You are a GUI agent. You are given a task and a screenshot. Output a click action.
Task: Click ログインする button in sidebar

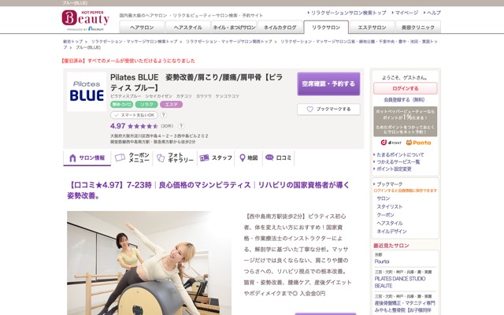[406, 88]
